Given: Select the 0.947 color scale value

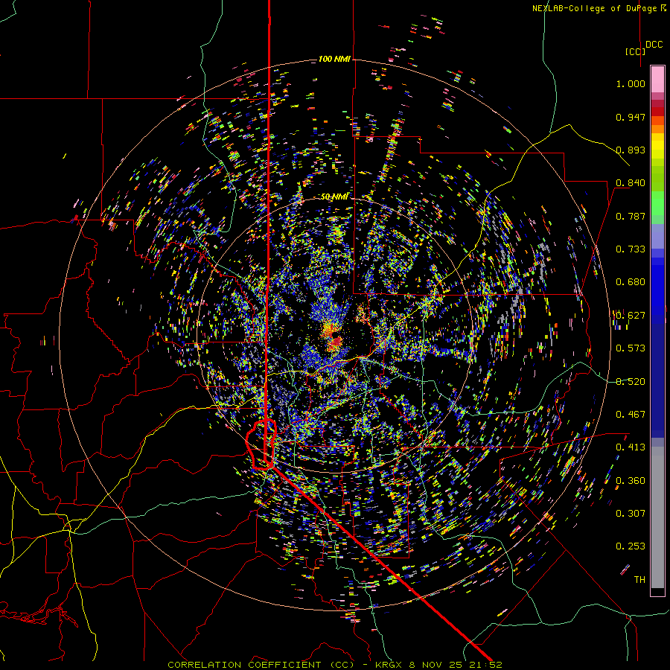Looking at the screenshot, I should (631, 117).
